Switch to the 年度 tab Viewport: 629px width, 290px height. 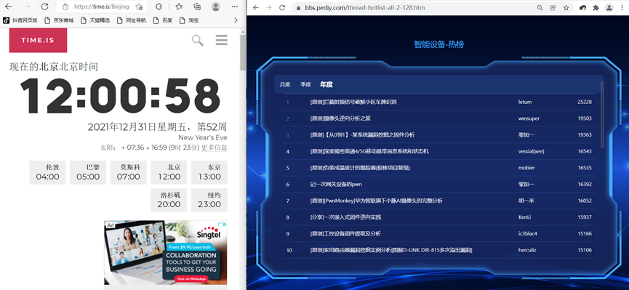coord(326,84)
